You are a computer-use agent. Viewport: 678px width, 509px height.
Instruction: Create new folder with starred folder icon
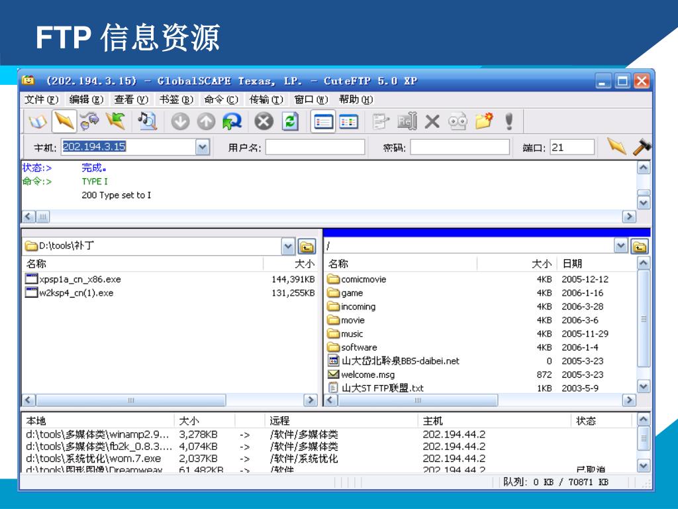484,121
